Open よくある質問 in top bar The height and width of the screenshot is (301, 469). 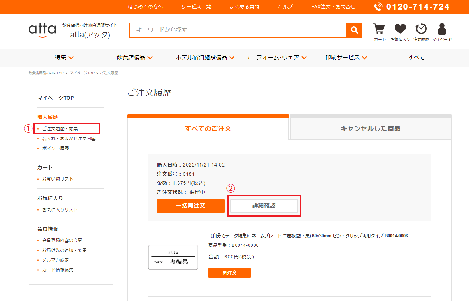[244, 7]
